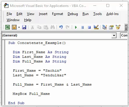Image resolution: width=129 pixels, height=107 pixels.
Task: Run the macro with green play icon
Action: pos(76,27)
